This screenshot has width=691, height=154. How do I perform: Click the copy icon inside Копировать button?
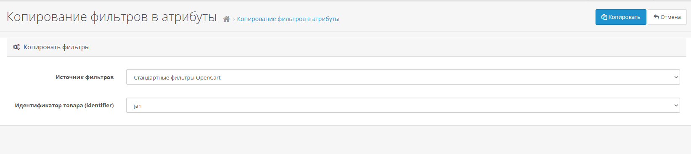point(604,17)
